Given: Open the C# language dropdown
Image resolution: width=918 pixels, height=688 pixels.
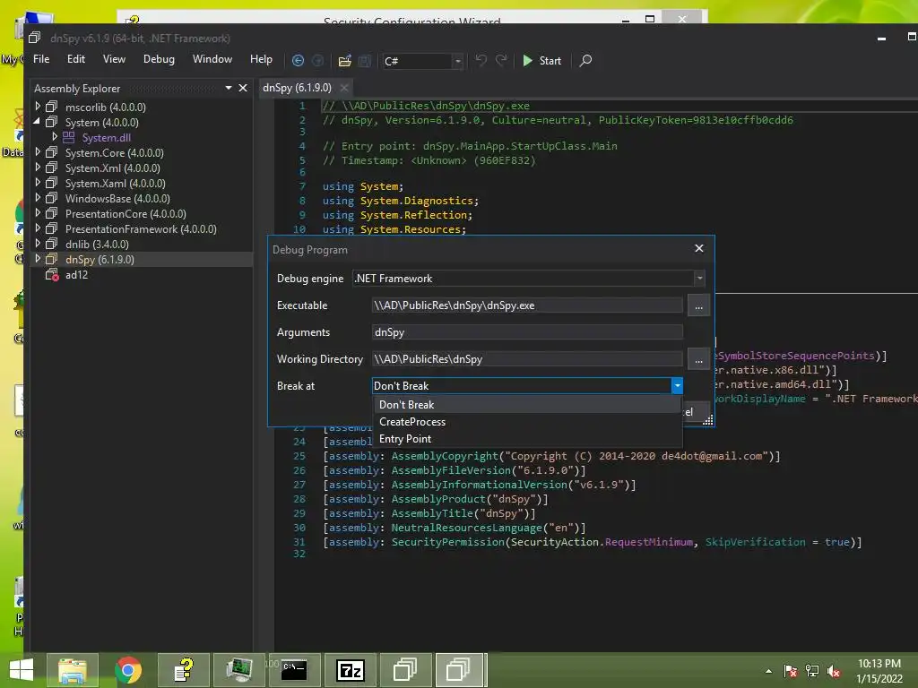Looking at the screenshot, I should [423, 61].
